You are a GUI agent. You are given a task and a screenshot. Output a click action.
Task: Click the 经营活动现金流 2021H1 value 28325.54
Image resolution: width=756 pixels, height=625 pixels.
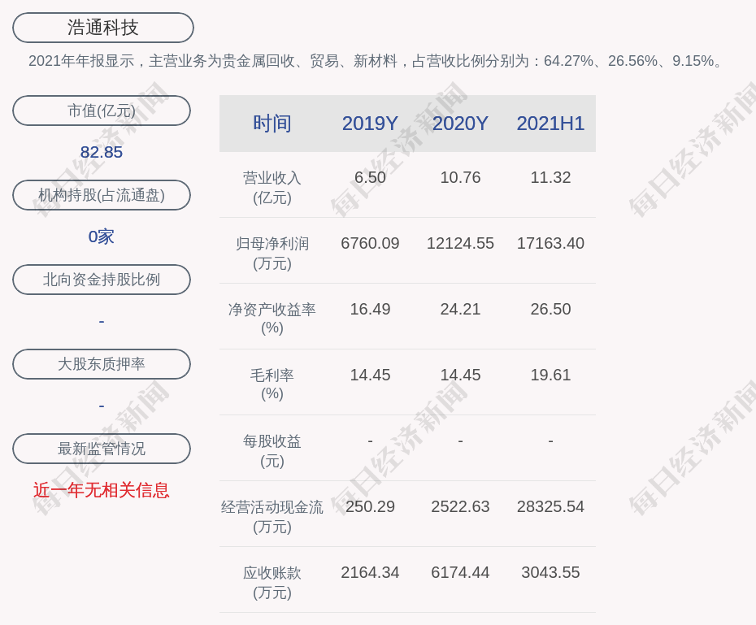pyautogui.click(x=550, y=506)
